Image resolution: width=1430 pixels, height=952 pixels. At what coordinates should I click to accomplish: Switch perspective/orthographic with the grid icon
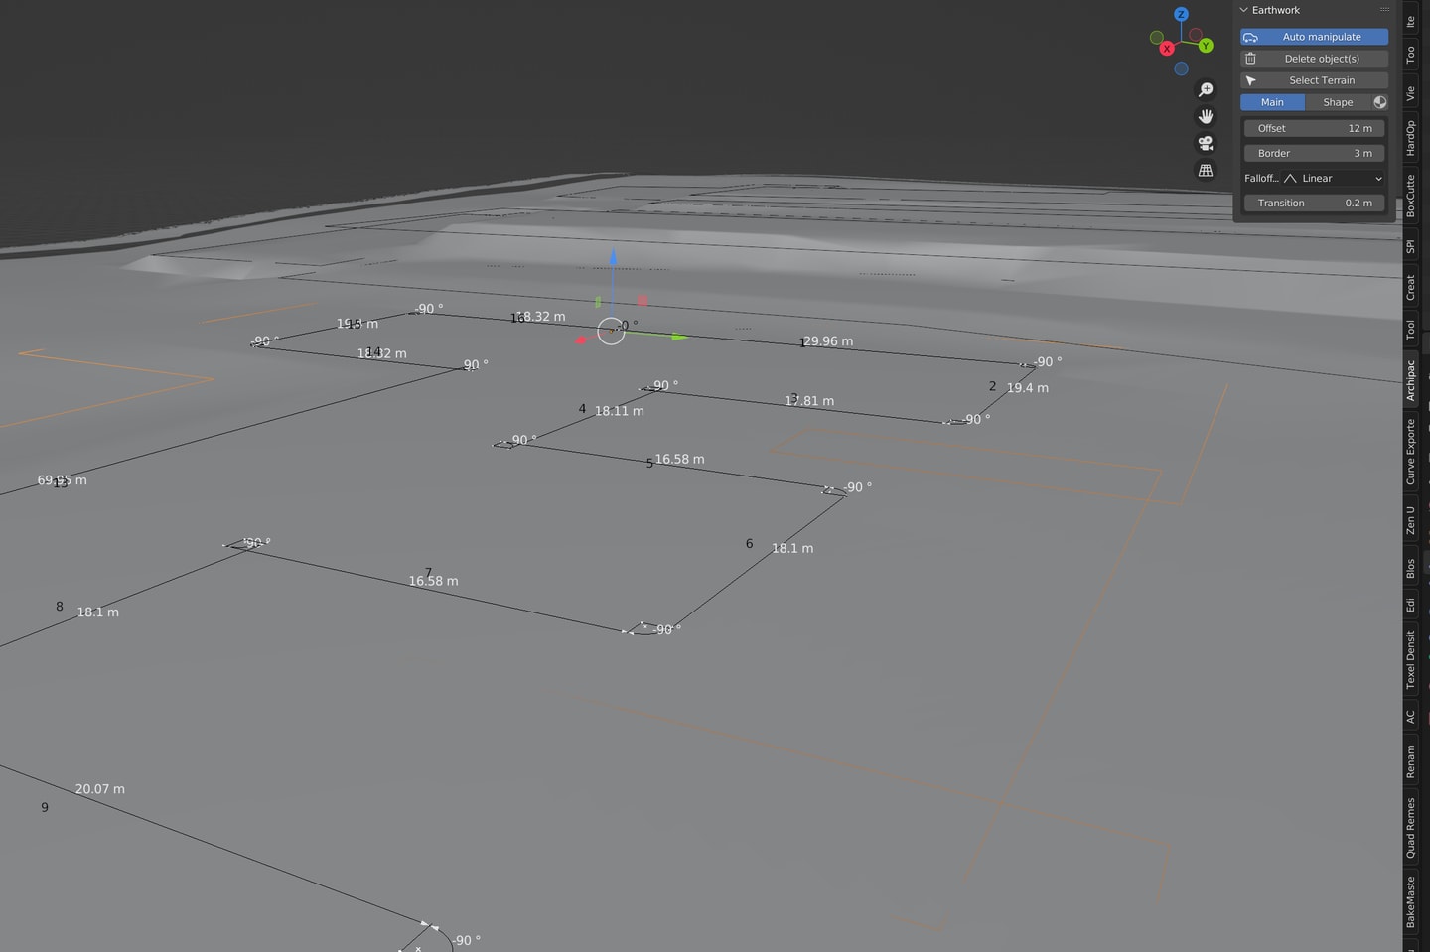pyautogui.click(x=1206, y=171)
